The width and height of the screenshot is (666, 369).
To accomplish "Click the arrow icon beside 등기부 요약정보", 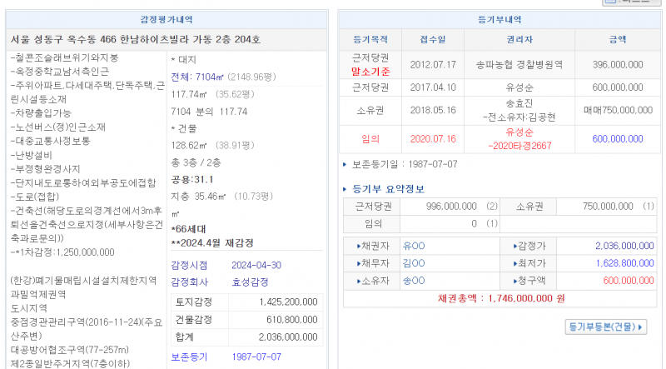I will (x=346, y=189).
